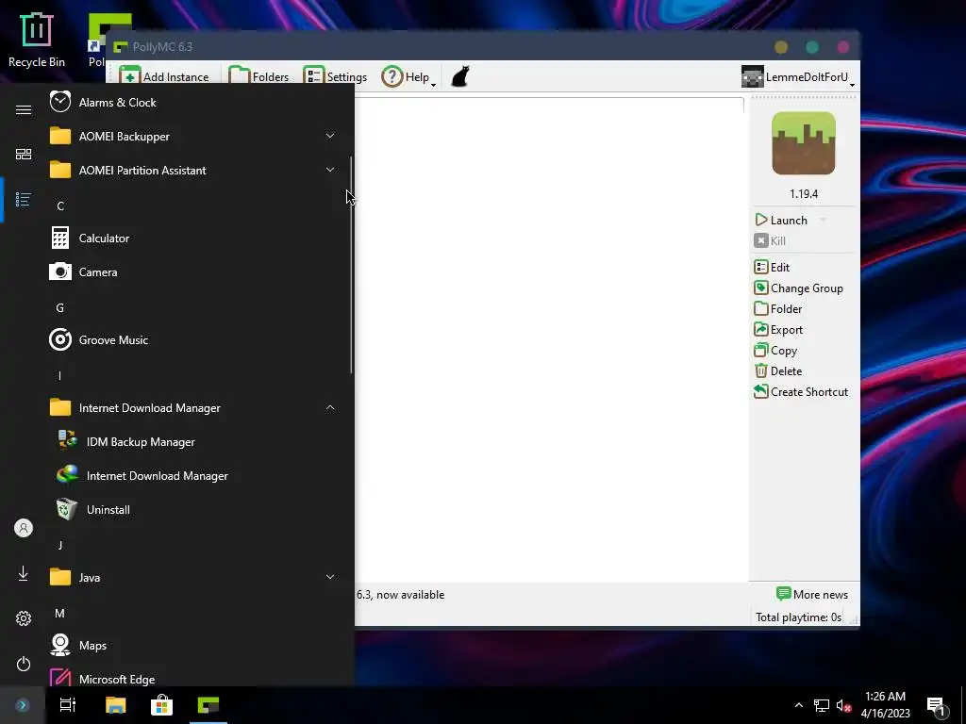Open Groove Music
Screen dimensions: 966x724
194,339
